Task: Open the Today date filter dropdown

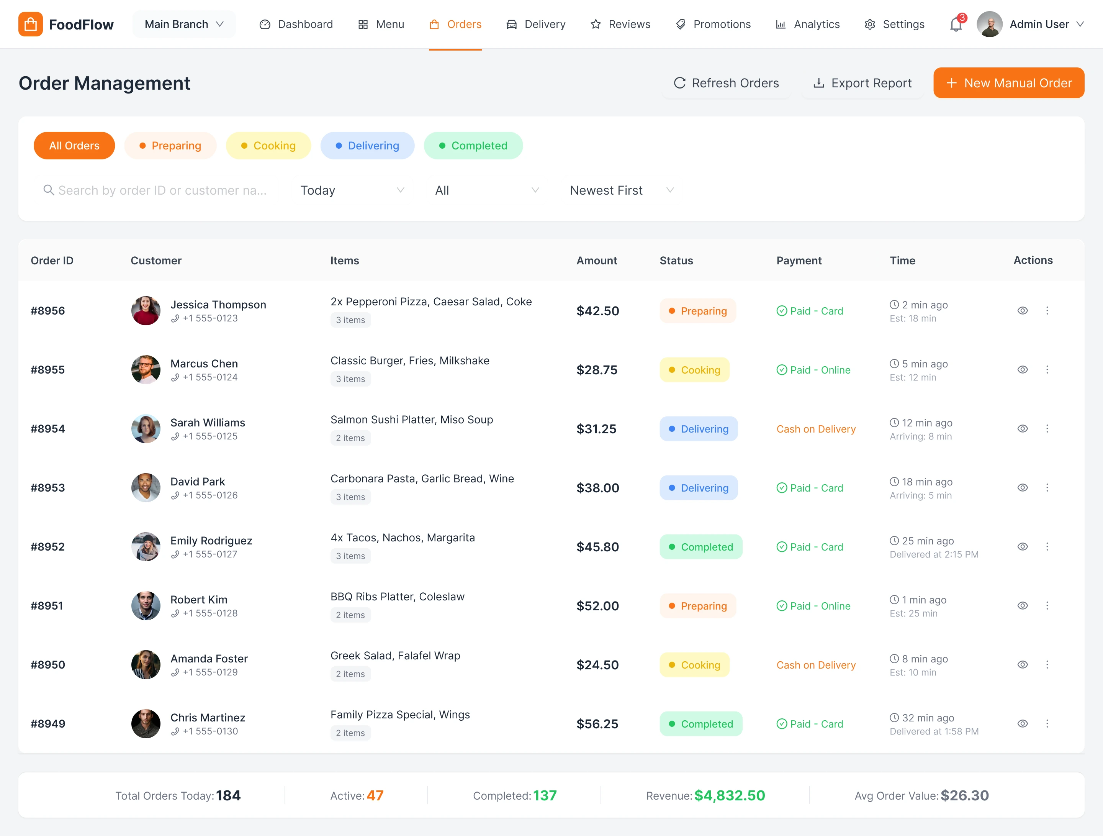Action: (x=352, y=190)
